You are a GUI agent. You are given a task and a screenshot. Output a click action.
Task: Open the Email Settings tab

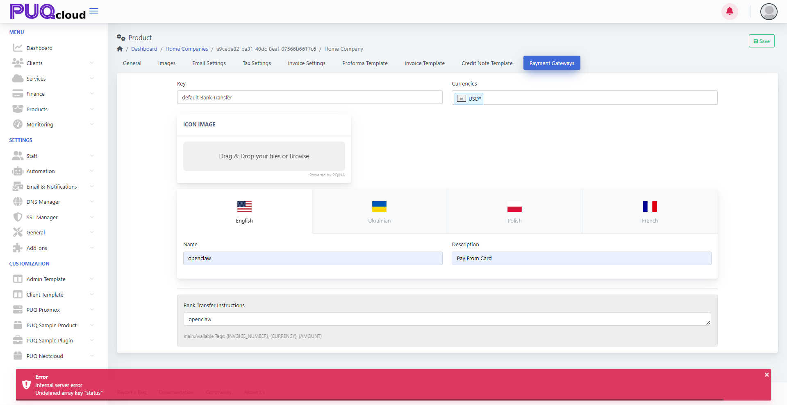coord(209,63)
